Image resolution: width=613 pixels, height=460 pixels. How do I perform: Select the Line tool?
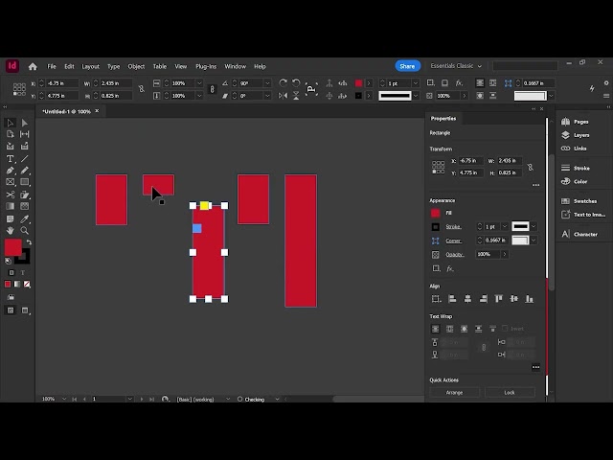point(24,158)
